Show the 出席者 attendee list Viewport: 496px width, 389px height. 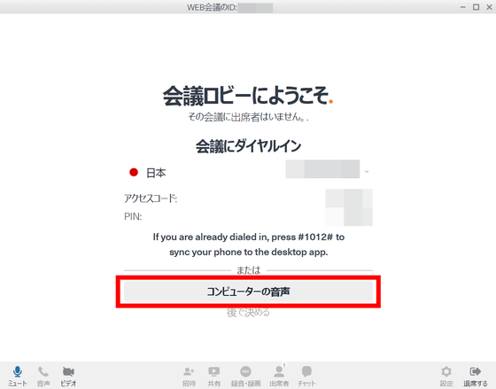click(279, 377)
